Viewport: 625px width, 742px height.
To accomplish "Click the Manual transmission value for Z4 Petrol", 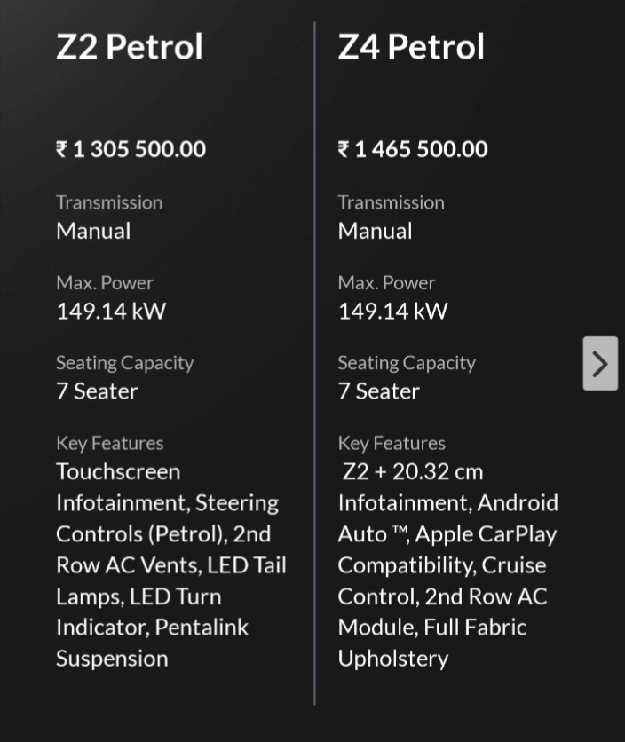I will tap(375, 231).
